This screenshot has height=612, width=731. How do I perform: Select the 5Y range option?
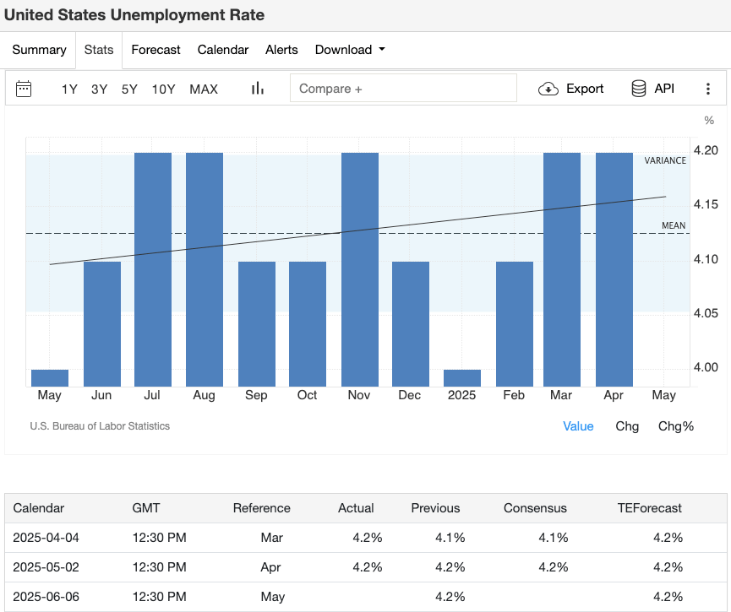128,89
